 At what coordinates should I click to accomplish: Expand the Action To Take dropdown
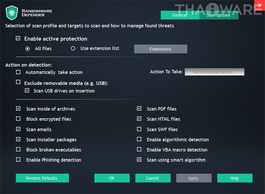coord(214,72)
